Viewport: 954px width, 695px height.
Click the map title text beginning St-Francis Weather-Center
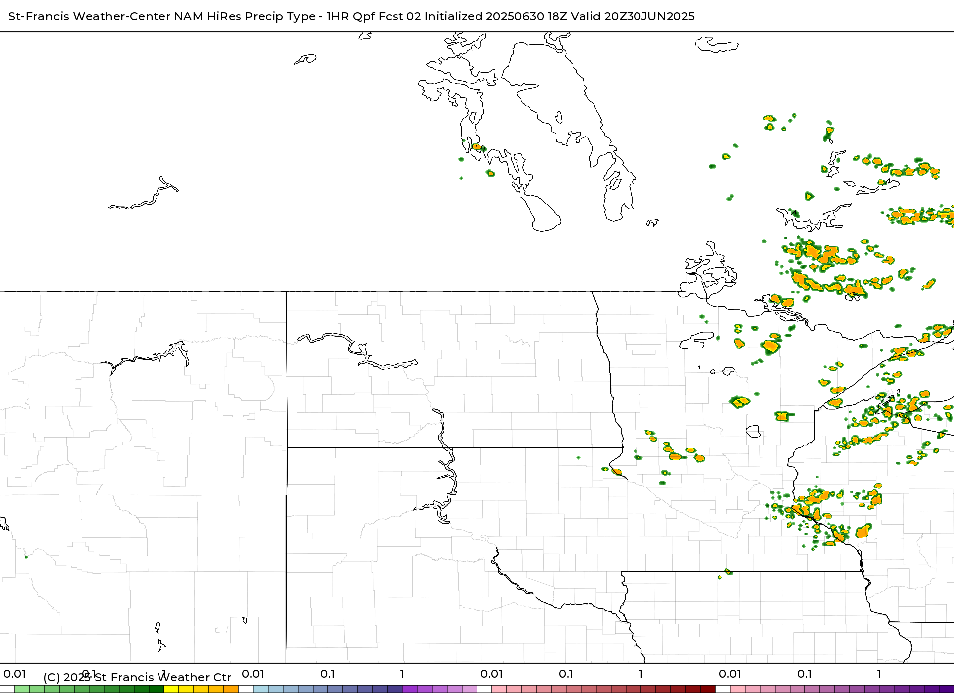[351, 16]
